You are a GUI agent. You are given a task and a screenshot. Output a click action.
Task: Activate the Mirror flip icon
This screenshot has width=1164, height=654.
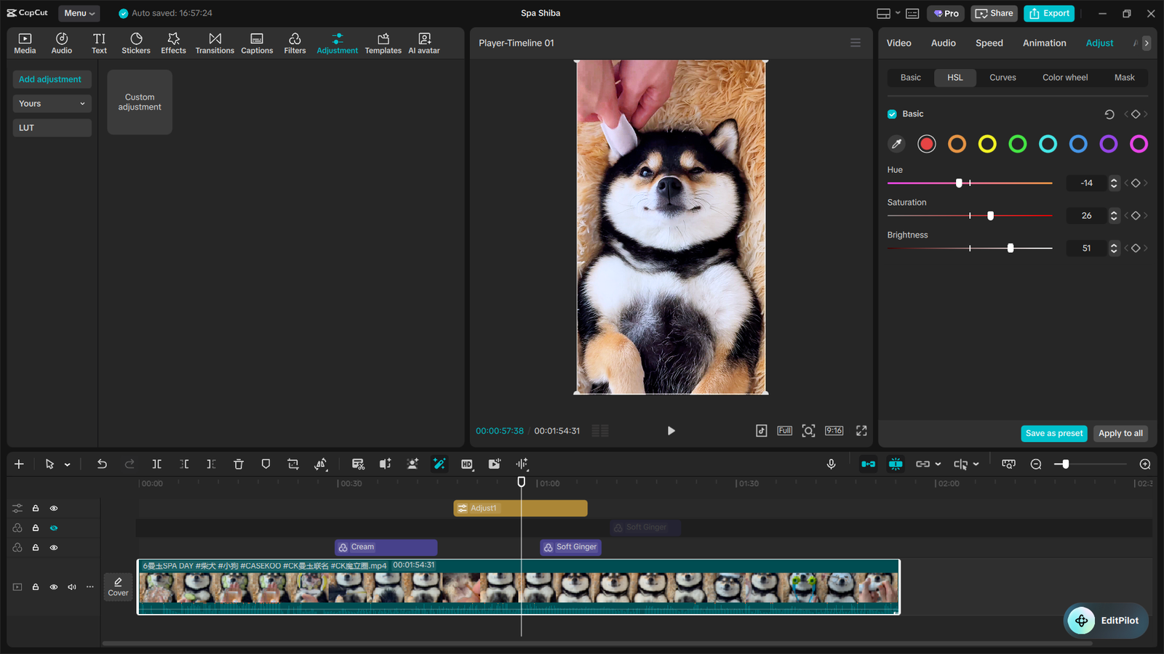321,464
